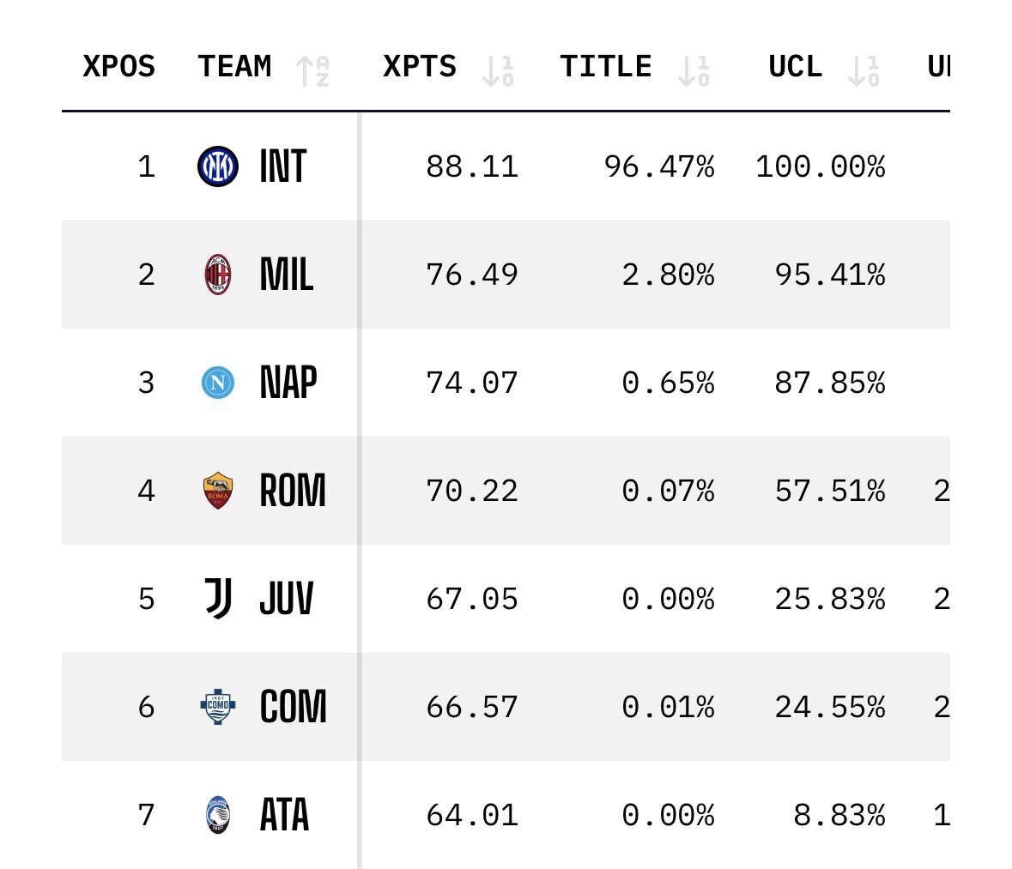Image resolution: width=1012 pixels, height=869 pixels.
Task: Select the COM team name
Action: pos(293,707)
